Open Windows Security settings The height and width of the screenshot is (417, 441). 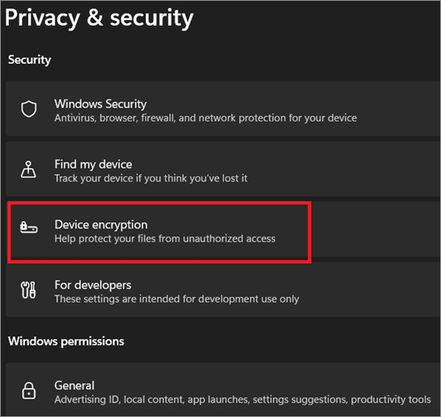(x=223, y=109)
